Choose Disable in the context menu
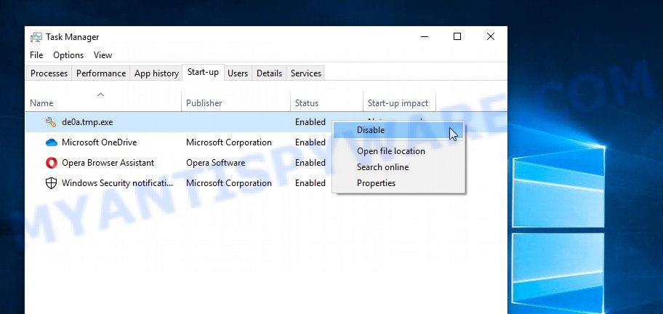The height and width of the screenshot is (314, 663). click(398, 130)
